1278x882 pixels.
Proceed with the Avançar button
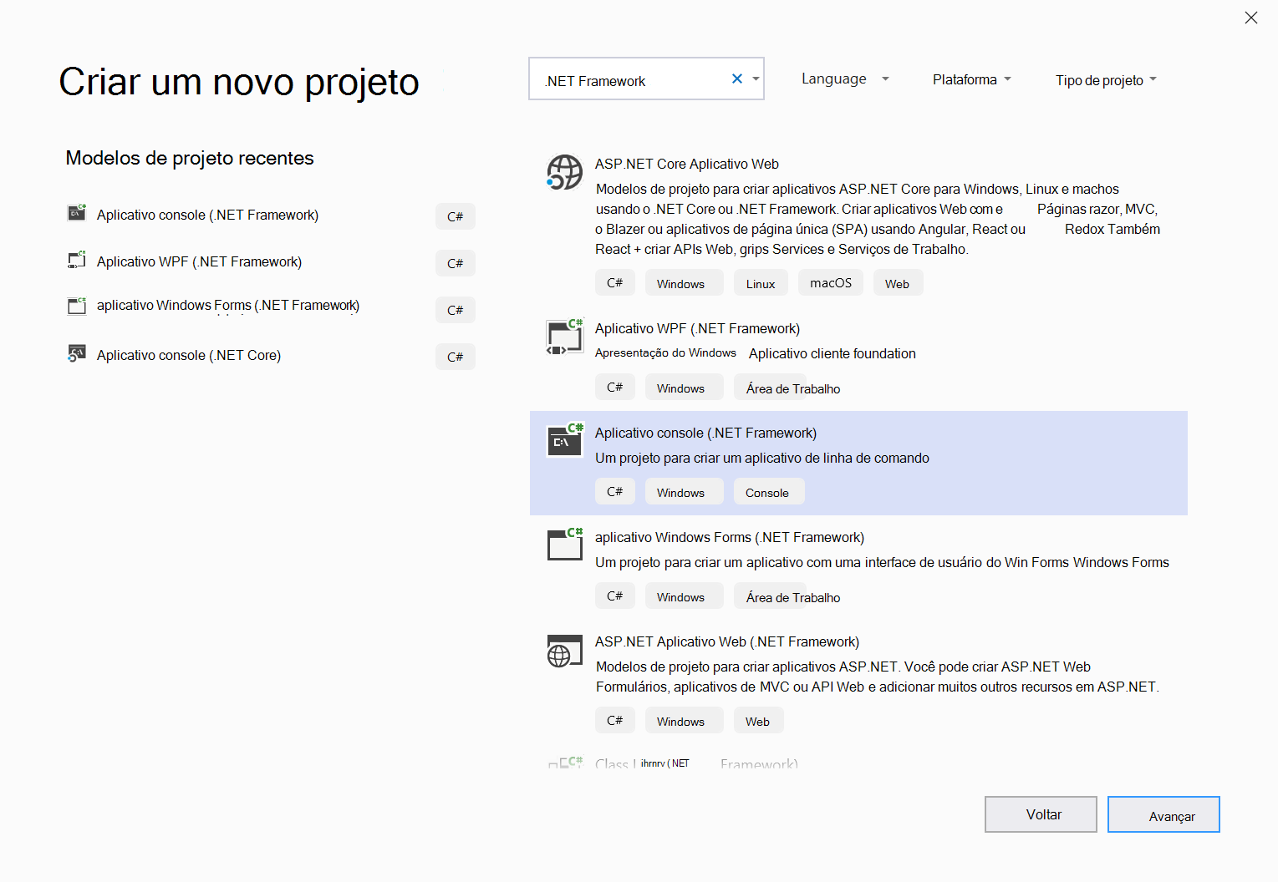click(x=1163, y=814)
